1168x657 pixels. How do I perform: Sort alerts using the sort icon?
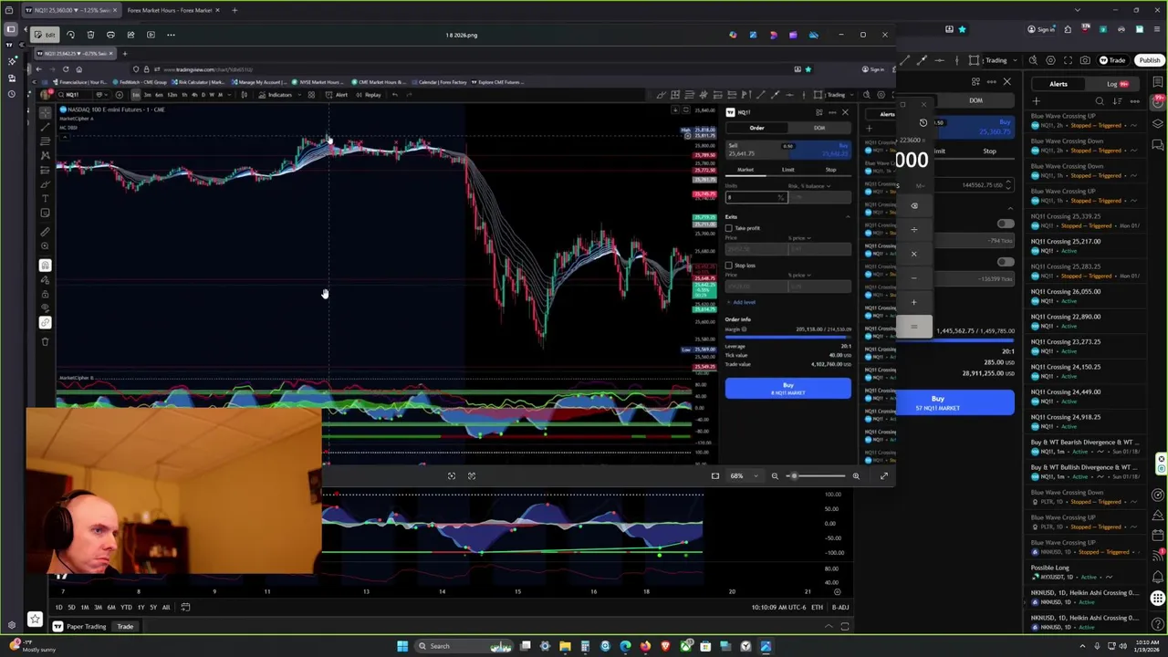click(x=1117, y=101)
